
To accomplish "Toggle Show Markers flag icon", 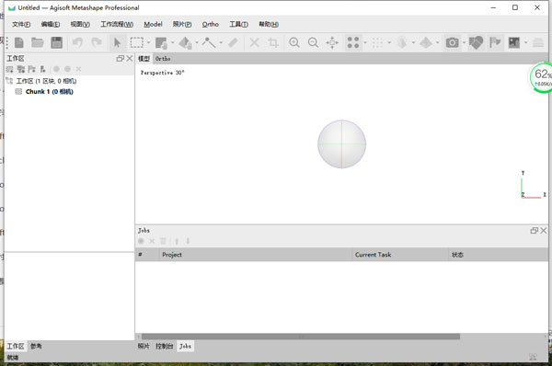I will [x=495, y=42].
